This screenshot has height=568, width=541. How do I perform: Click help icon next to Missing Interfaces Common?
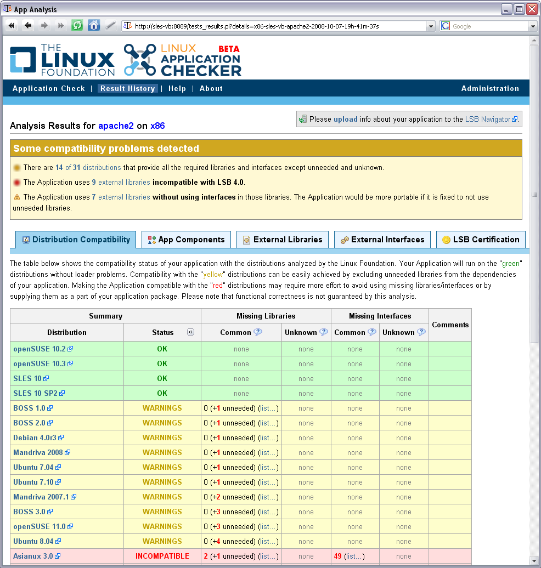click(372, 332)
